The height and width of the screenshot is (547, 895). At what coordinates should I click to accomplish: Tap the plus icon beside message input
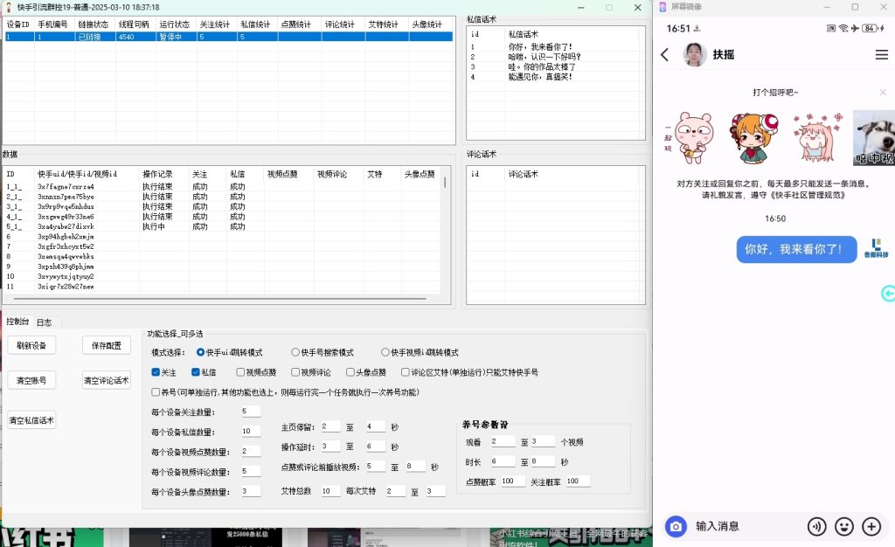click(871, 526)
